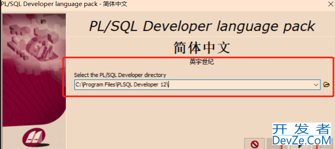Click the window title bar text
335x149 pixels.
click(x=64, y=4)
